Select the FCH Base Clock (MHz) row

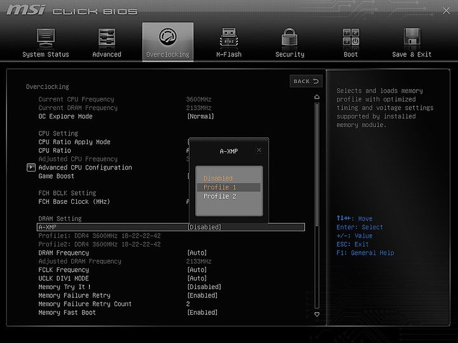(74, 201)
